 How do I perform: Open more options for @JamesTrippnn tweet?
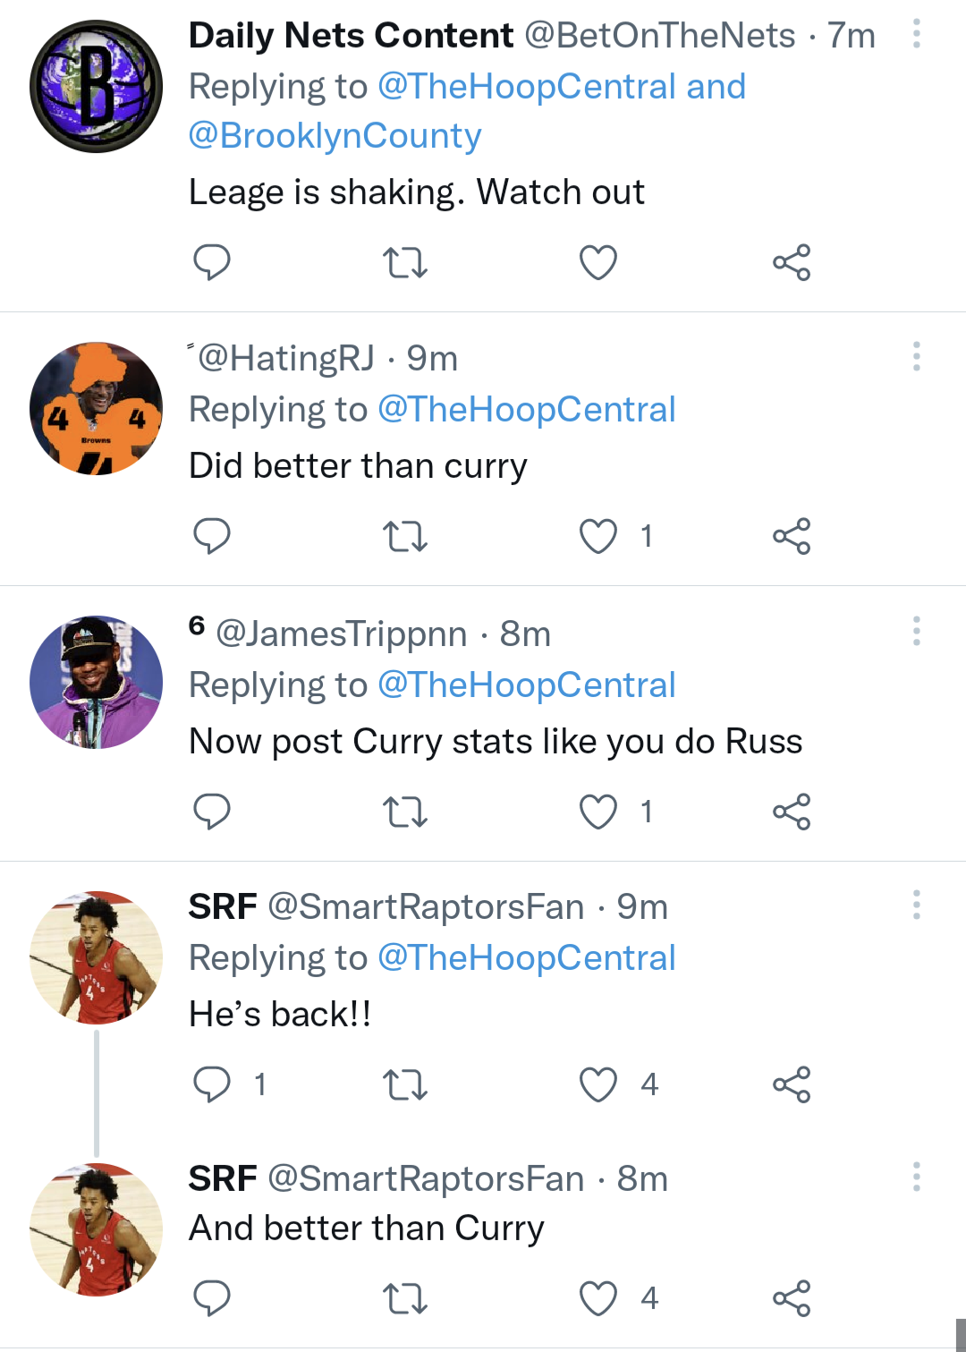tap(916, 631)
